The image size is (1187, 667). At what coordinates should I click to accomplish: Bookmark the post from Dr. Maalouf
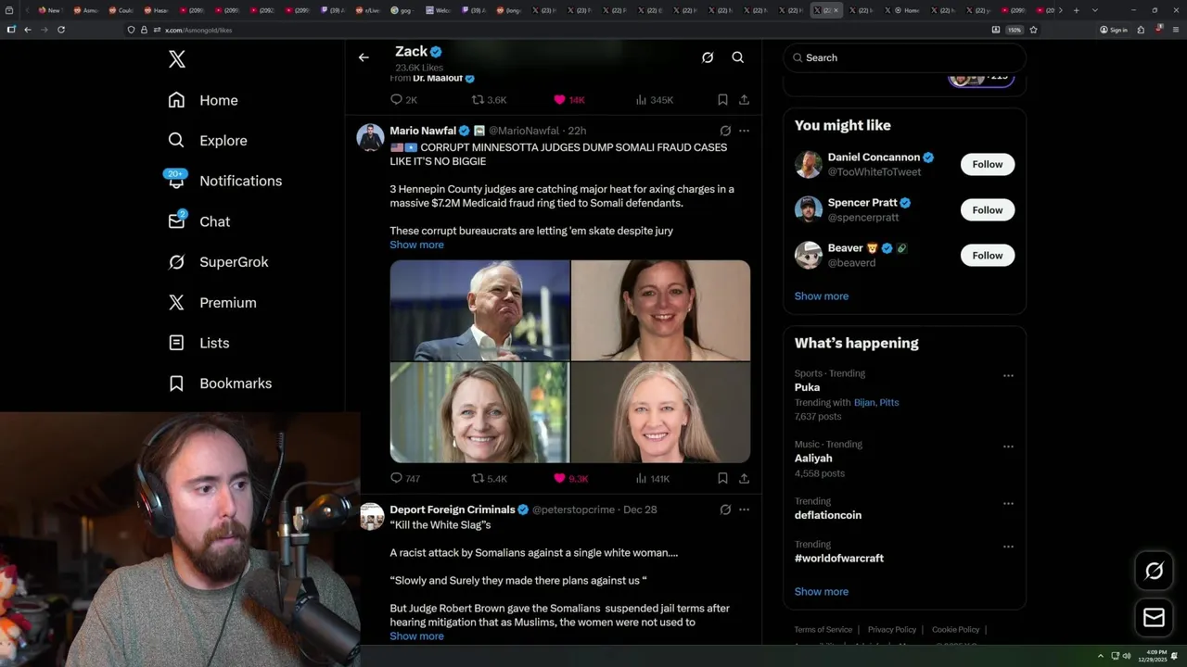[722, 100]
